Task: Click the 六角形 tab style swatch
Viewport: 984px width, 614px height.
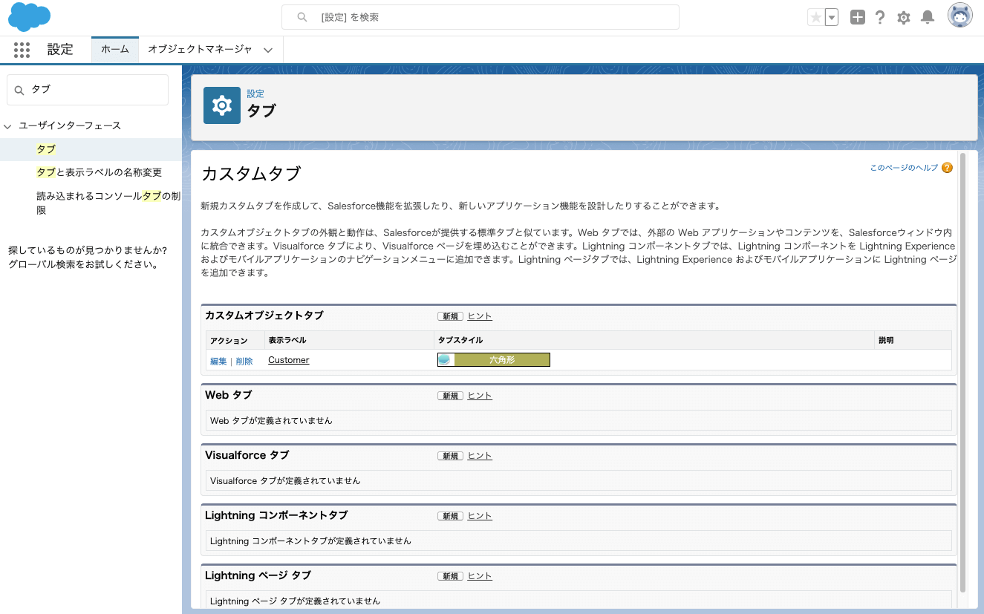Action: (494, 360)
